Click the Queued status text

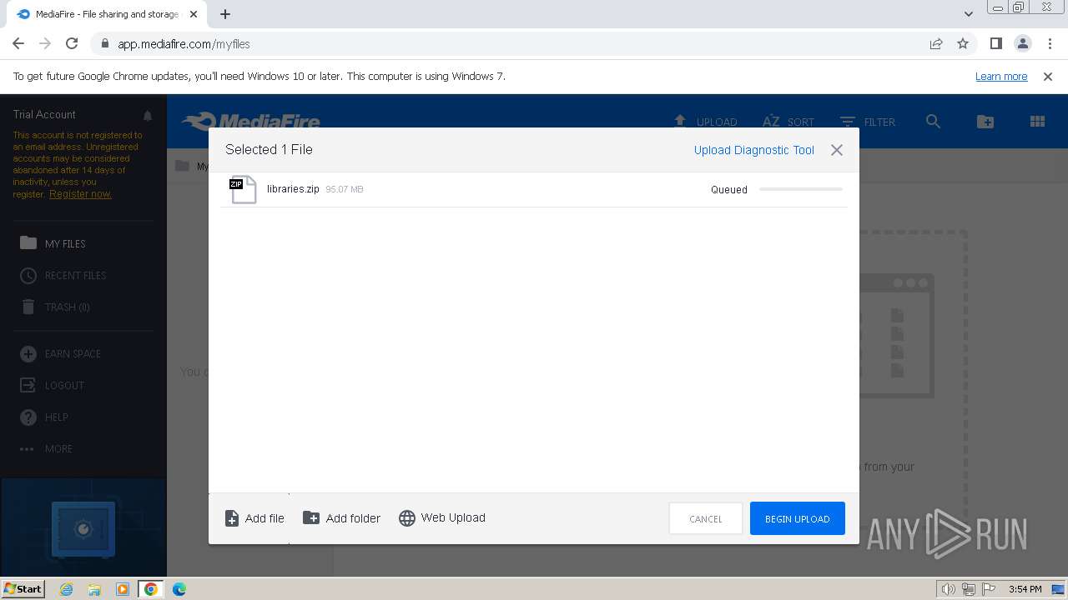[x=728, y=189]
